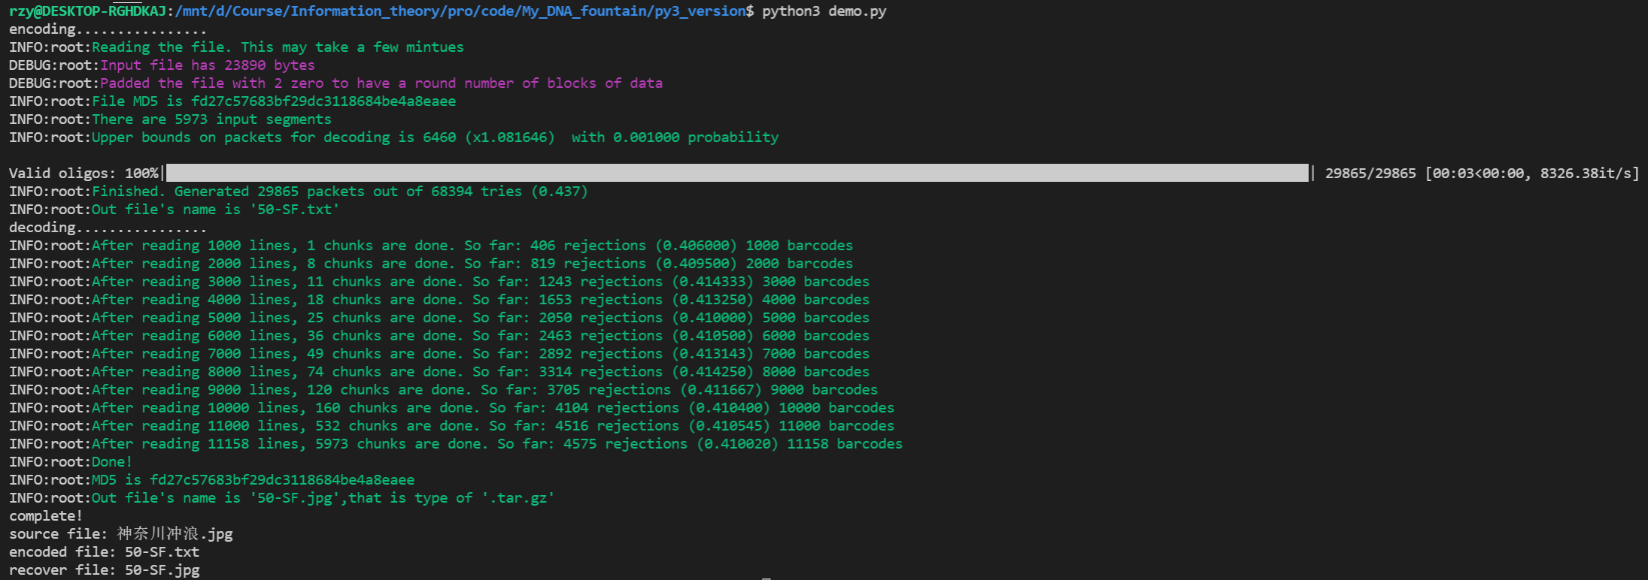Viewport: 1648px width, 580px height.
Task: Click "Out file's name is '50-SF.jpg'" line
Action: point(282,498)
